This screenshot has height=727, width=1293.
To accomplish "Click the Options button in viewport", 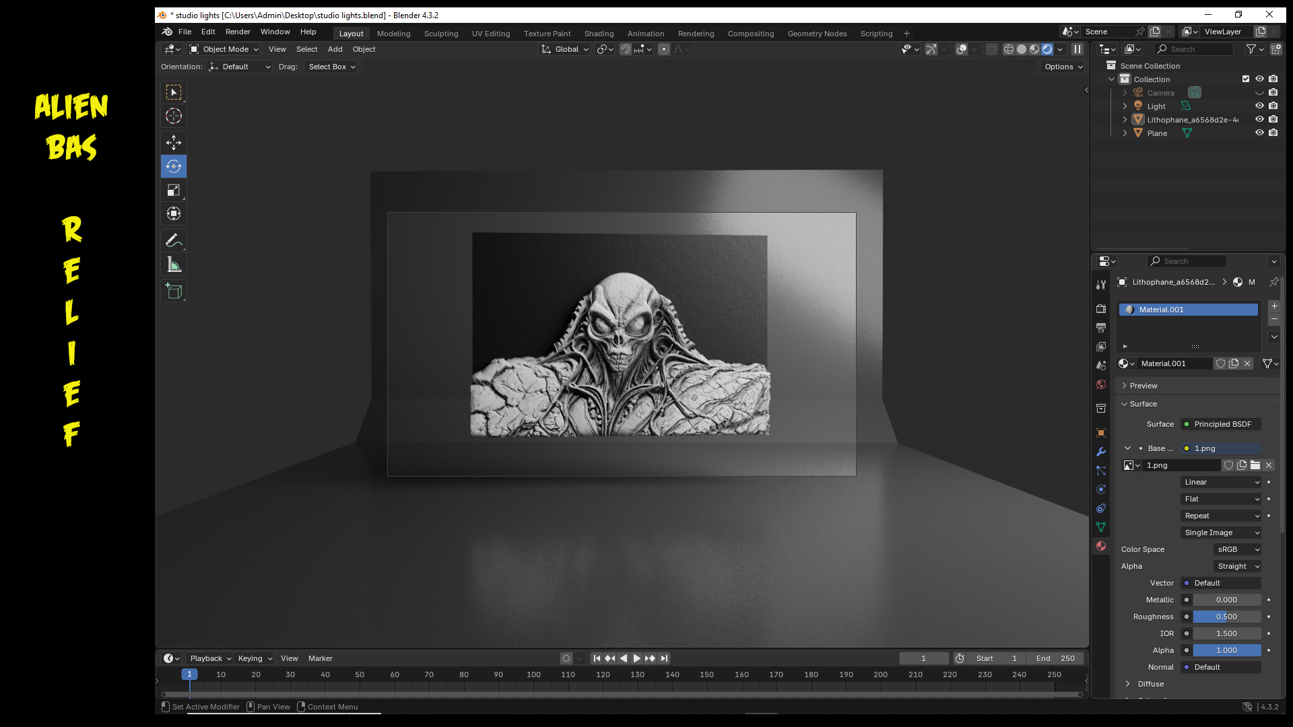I will tap(1063, 67).
